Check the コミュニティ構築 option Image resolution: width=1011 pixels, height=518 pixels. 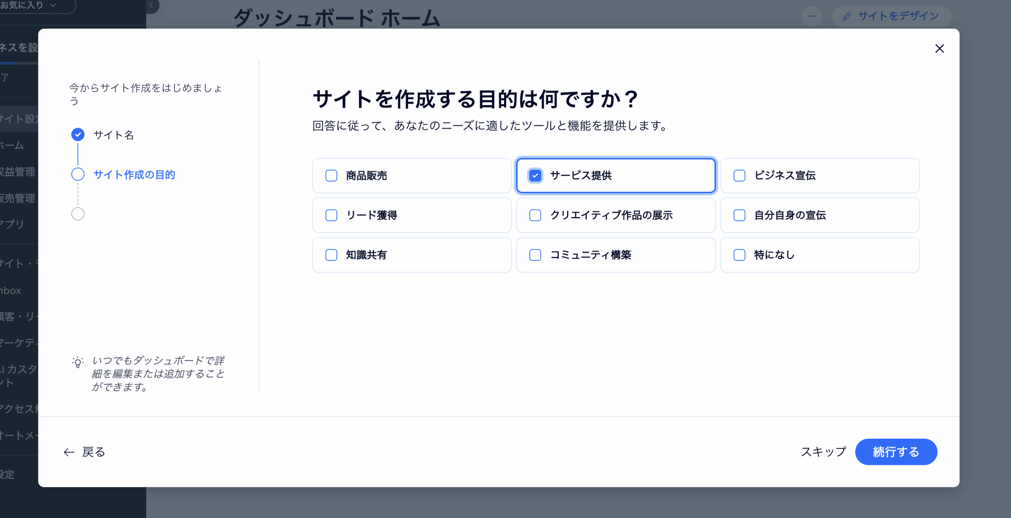[x=535, y=255]
